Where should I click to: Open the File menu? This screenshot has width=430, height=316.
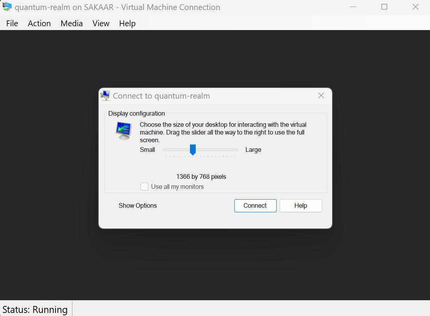[x=12, y=23]
